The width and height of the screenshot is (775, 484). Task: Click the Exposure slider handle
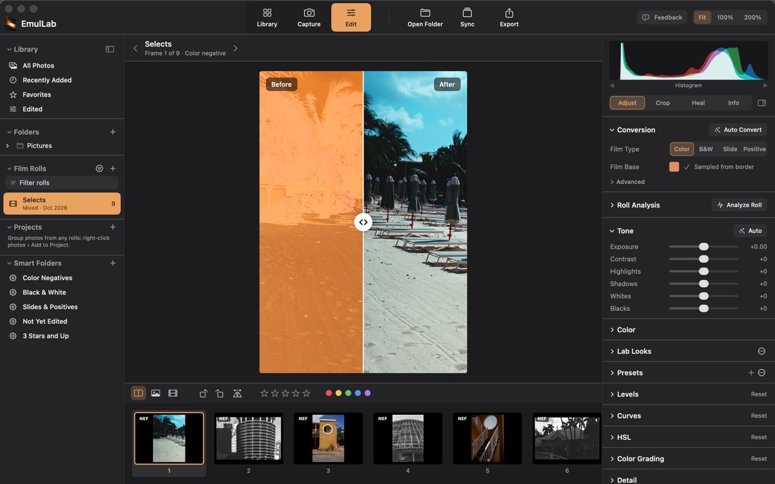click(x=704, y=247)
